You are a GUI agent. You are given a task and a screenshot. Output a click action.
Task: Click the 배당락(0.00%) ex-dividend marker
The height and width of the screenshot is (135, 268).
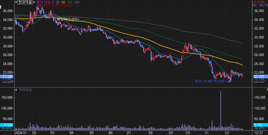pyautogui.click(x=68, y=19)
